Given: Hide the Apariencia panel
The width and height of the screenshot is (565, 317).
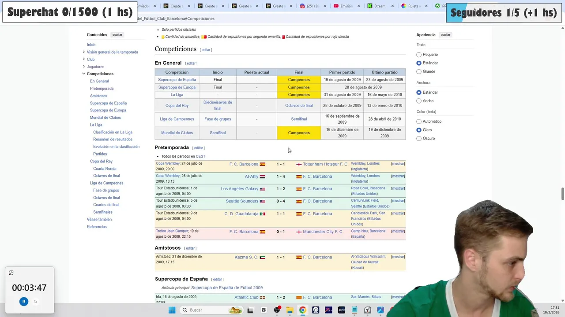Looking at the screenshot, I should (445, 35).
